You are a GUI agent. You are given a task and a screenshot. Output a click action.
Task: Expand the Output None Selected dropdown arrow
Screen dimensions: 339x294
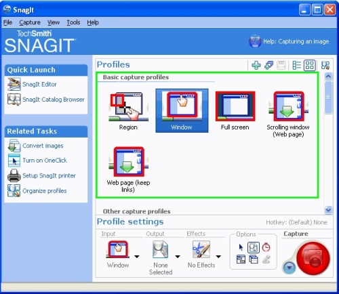(178, 257)
